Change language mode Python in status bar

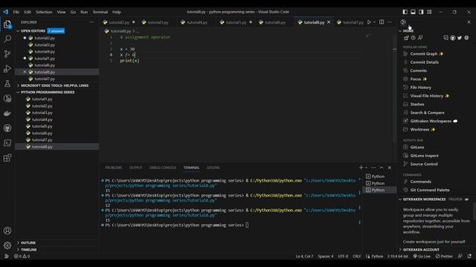(x=377, y=256)
